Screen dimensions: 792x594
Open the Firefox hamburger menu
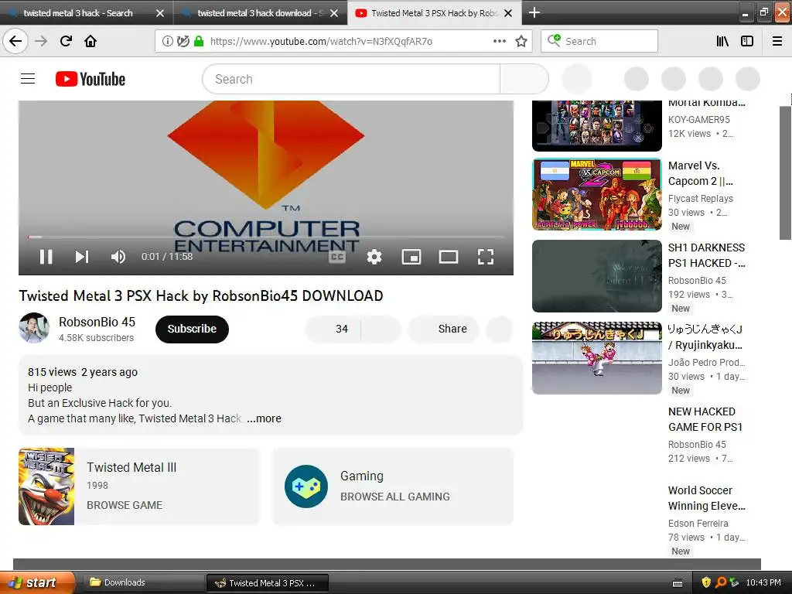tap(777, 41)
